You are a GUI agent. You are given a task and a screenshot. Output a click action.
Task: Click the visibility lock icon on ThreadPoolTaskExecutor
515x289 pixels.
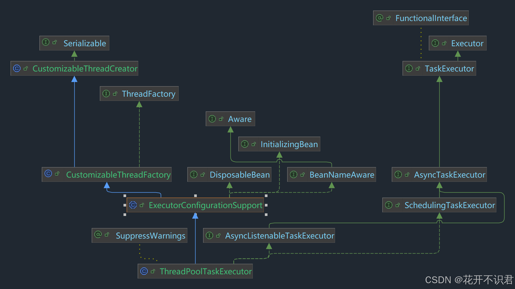click(x=153, y=271)
